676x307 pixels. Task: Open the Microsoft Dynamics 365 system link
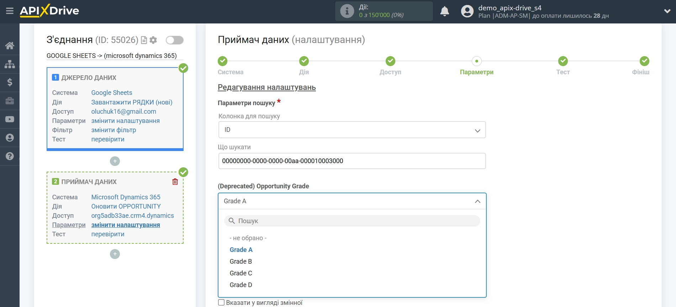click(126, 197)
